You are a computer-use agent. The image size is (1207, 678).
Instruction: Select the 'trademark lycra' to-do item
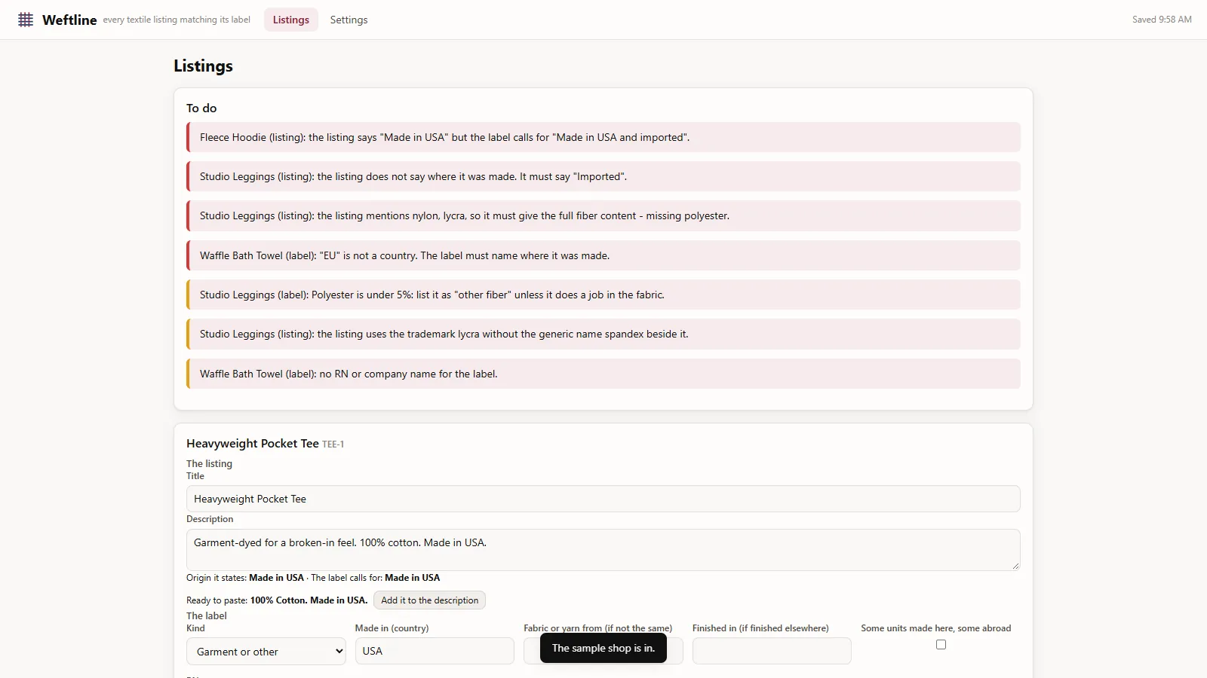(x=603, y=334)
